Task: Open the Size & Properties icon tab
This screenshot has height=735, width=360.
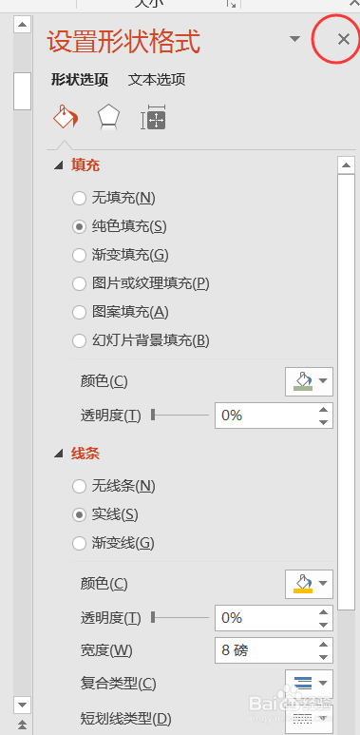Action: (x=154, y=117)
